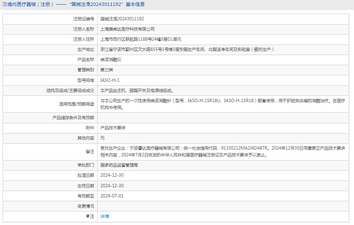Click the expiry date 2029-07-01
Viewport: 354px width, 225px height.
click(x=112, y=196)
